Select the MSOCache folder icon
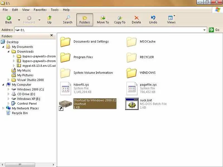Image resolution: width=223 pixels, height=167 pixels. (132, 42)
